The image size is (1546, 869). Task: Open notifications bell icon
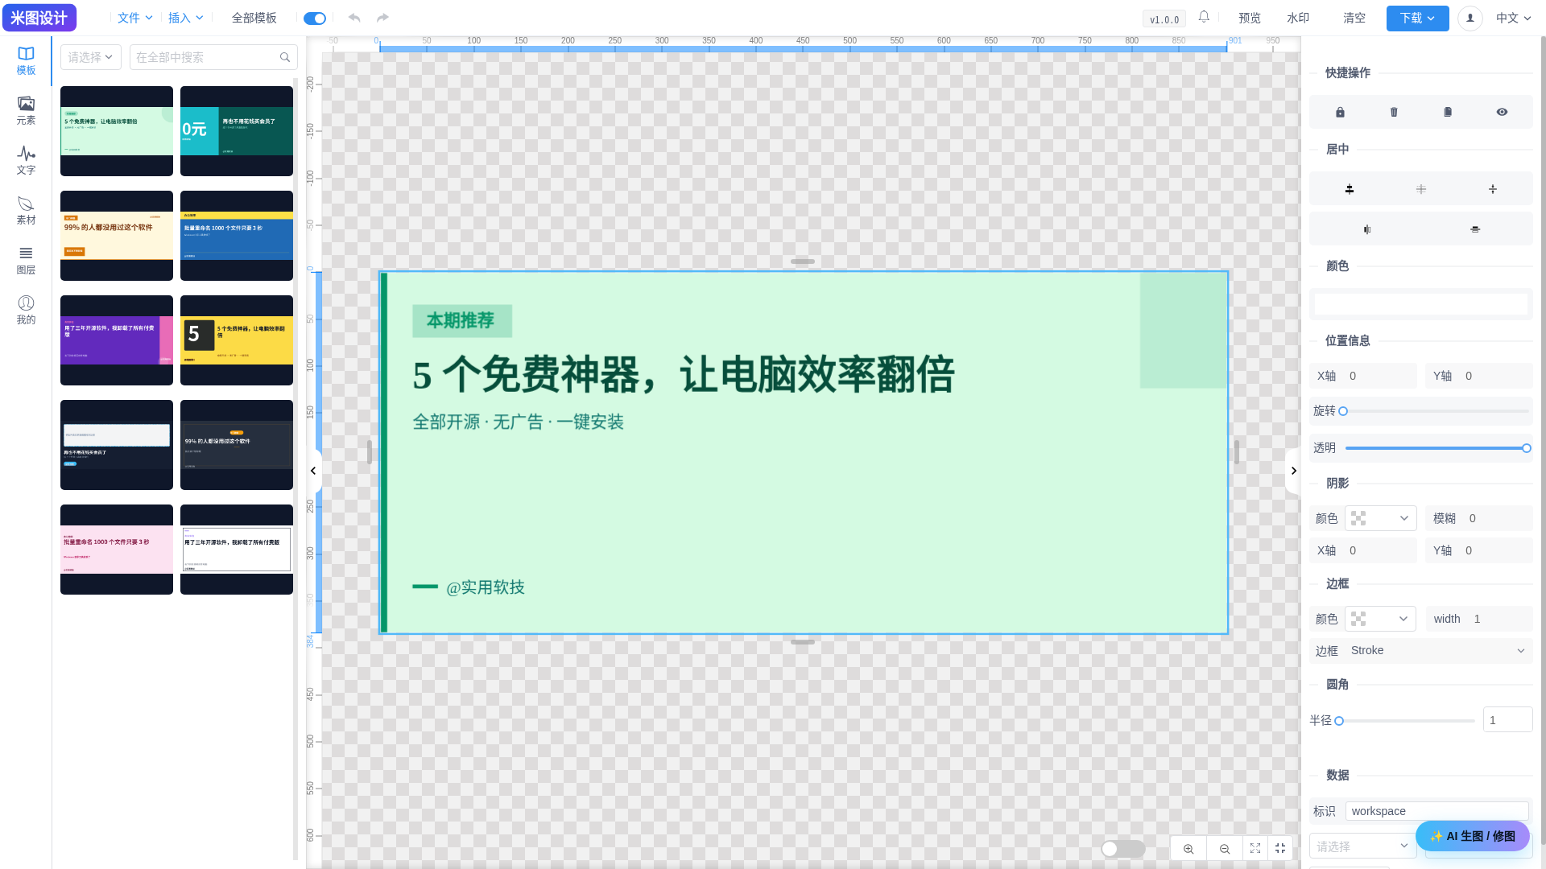(x=1204, y=17)
